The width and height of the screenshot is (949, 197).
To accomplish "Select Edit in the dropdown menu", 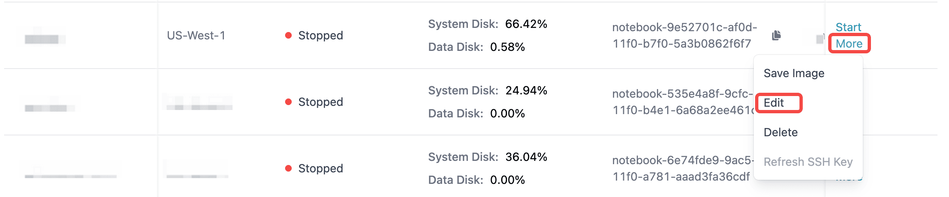I will pos(774,103).
